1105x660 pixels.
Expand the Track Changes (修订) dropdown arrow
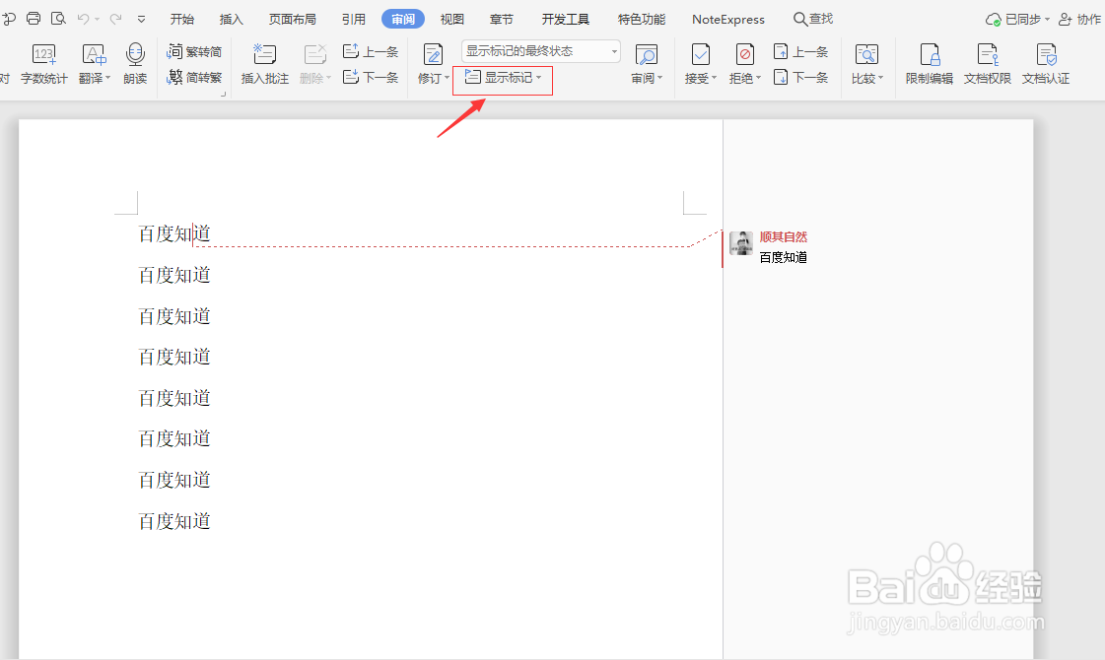click(447, 78)
